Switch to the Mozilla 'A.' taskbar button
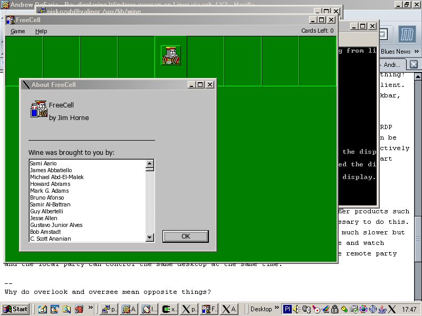The height and width of the screenshot is (316, 422). [x=129, y=309]
